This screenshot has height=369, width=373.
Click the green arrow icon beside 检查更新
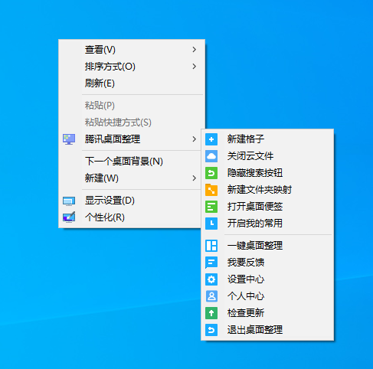coord(211,313)
